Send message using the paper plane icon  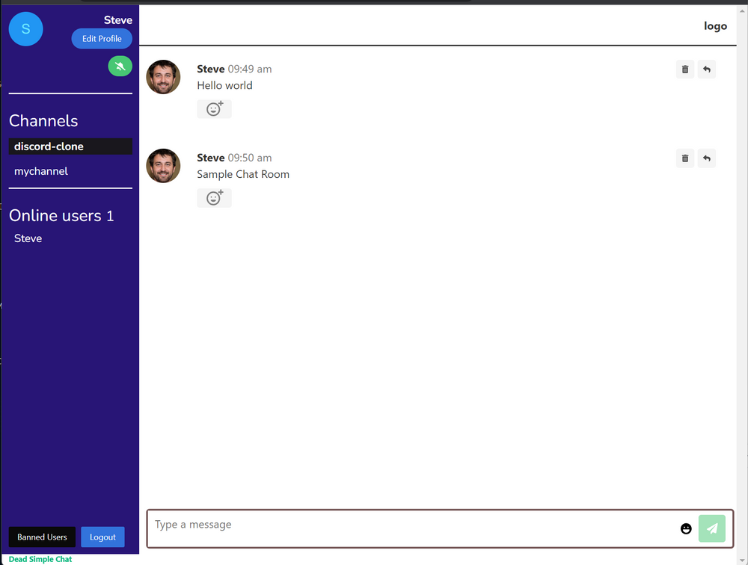pos(711,528)
